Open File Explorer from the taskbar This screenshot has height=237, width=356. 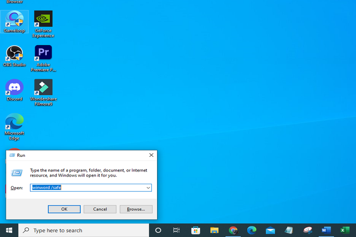[x=214, y=231]
